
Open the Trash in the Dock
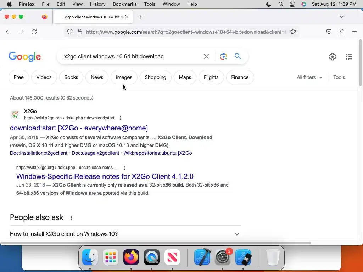(273, 257)
